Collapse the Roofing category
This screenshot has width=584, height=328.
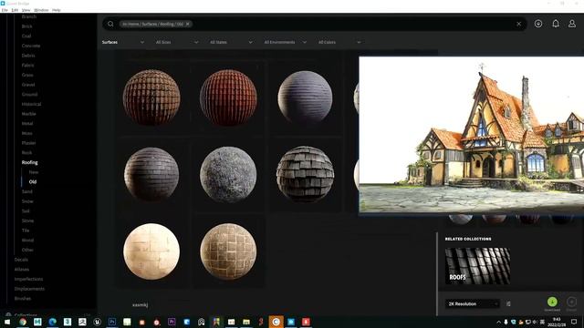click(x=29, y=162)
